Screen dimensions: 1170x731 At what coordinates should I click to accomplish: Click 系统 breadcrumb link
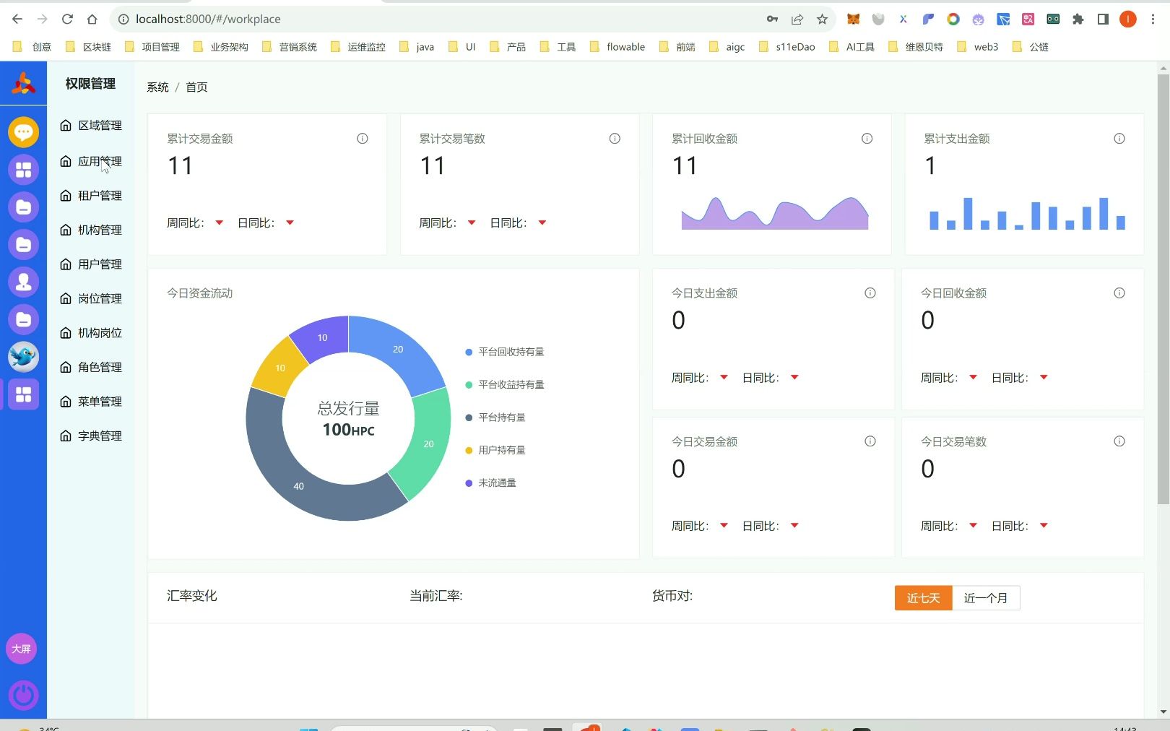157,87
